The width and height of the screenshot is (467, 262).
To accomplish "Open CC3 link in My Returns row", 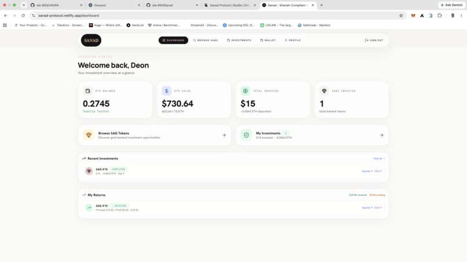I will tap(378, 208).
